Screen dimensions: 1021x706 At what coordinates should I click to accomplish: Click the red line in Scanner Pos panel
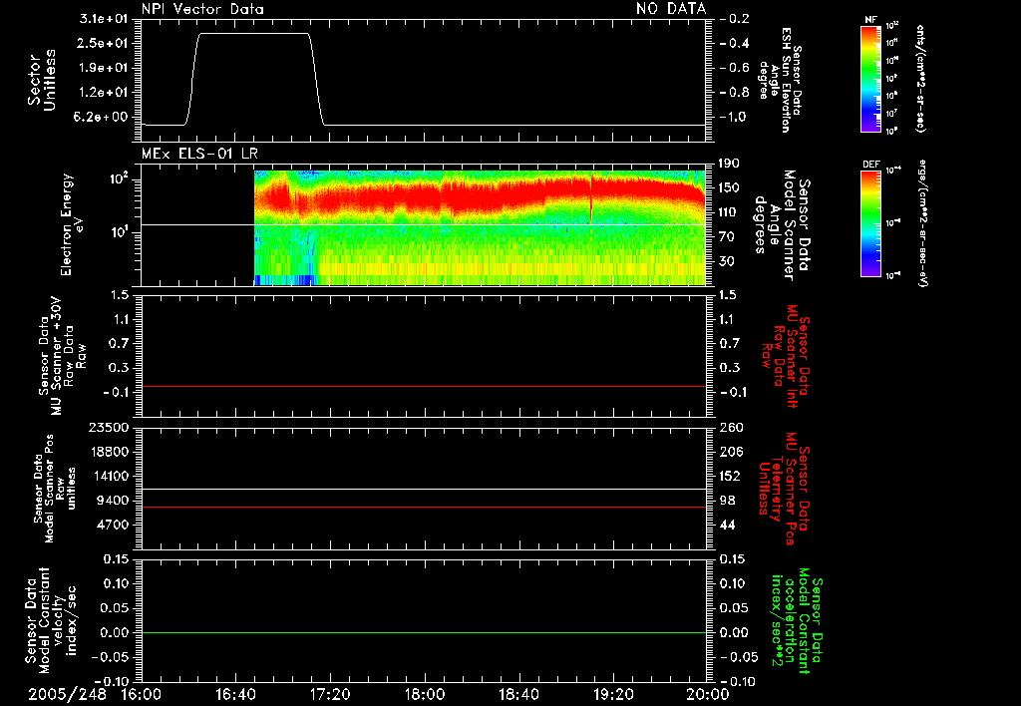(424, 507)
